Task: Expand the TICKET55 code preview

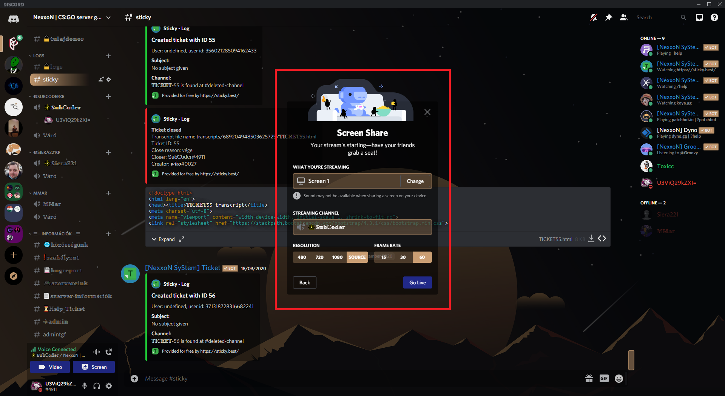Action: click(163, 239)
